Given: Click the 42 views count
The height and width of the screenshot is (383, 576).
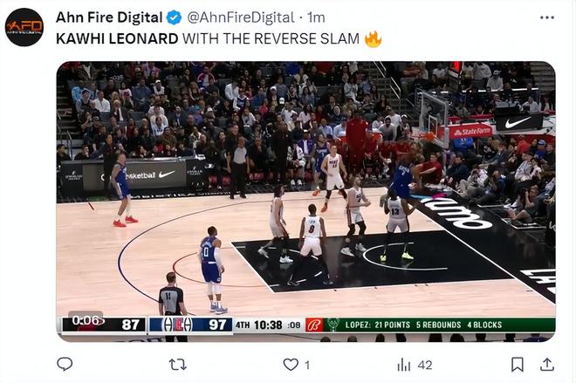Looking at the screenshot, I should coord(425,365).
